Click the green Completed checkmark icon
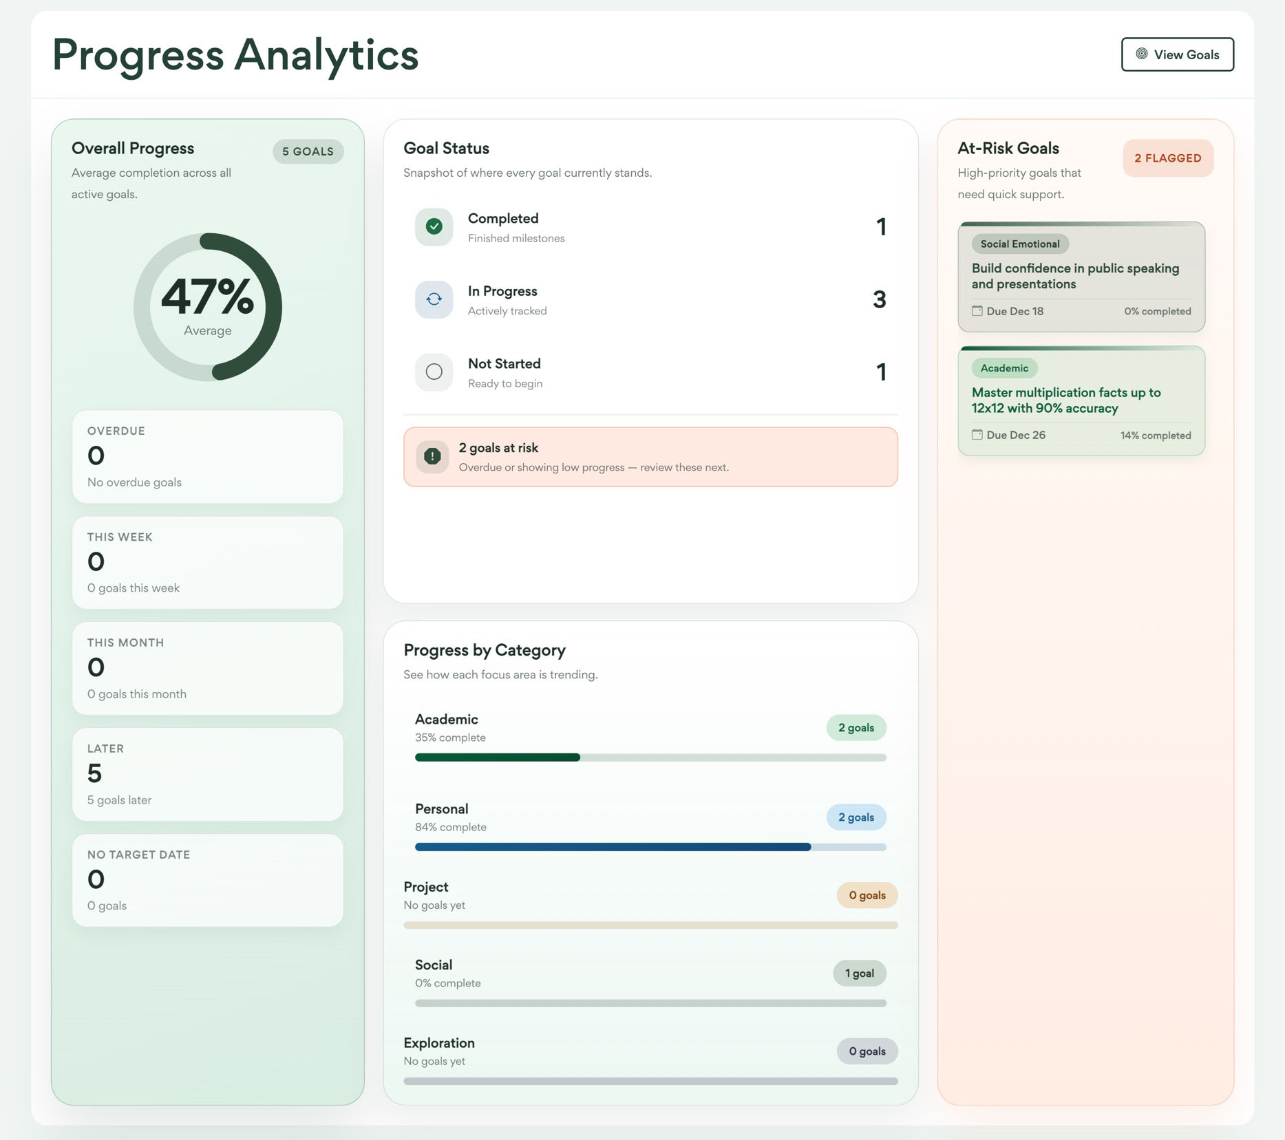 pyautogui.click(x=434, y=226)
